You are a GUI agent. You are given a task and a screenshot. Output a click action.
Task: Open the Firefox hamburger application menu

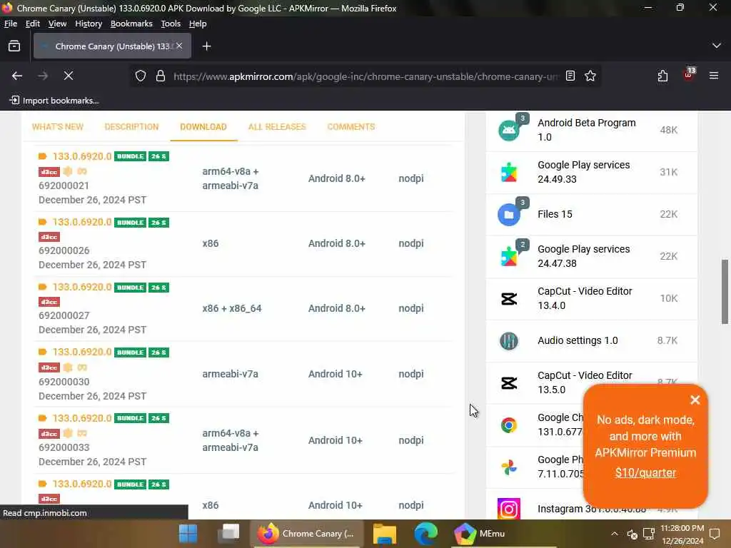tap(714, 76)
